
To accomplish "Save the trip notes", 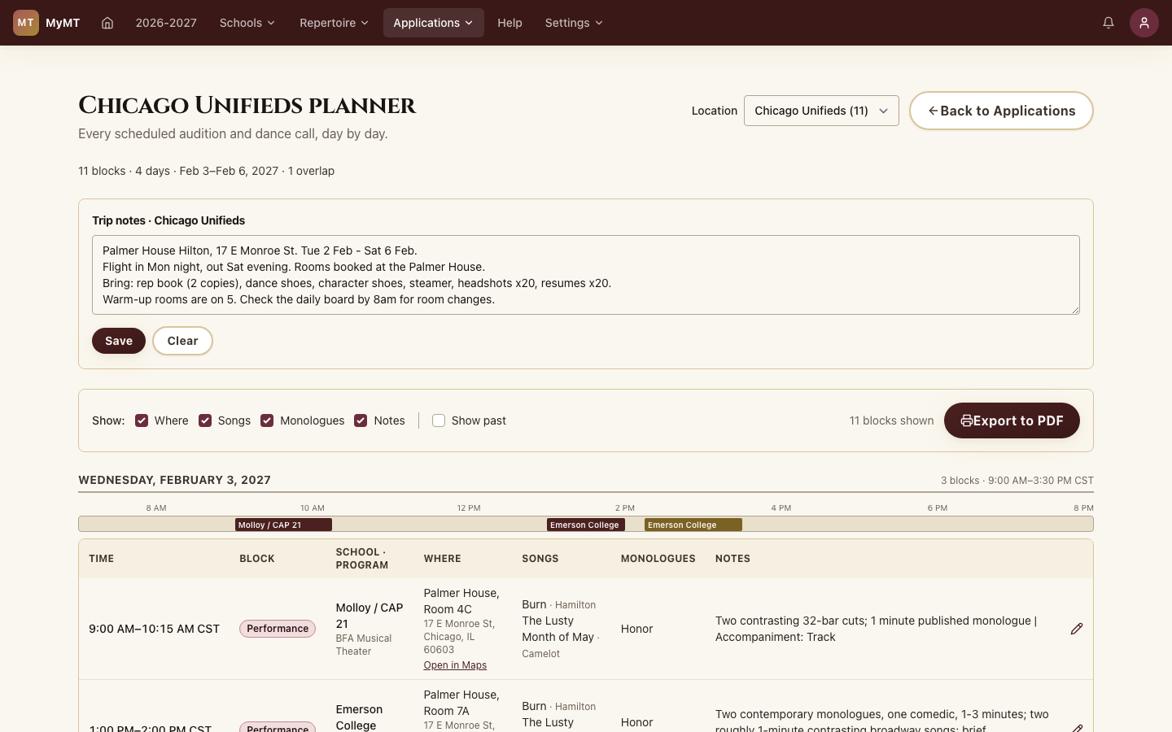I will click(119, 341).
